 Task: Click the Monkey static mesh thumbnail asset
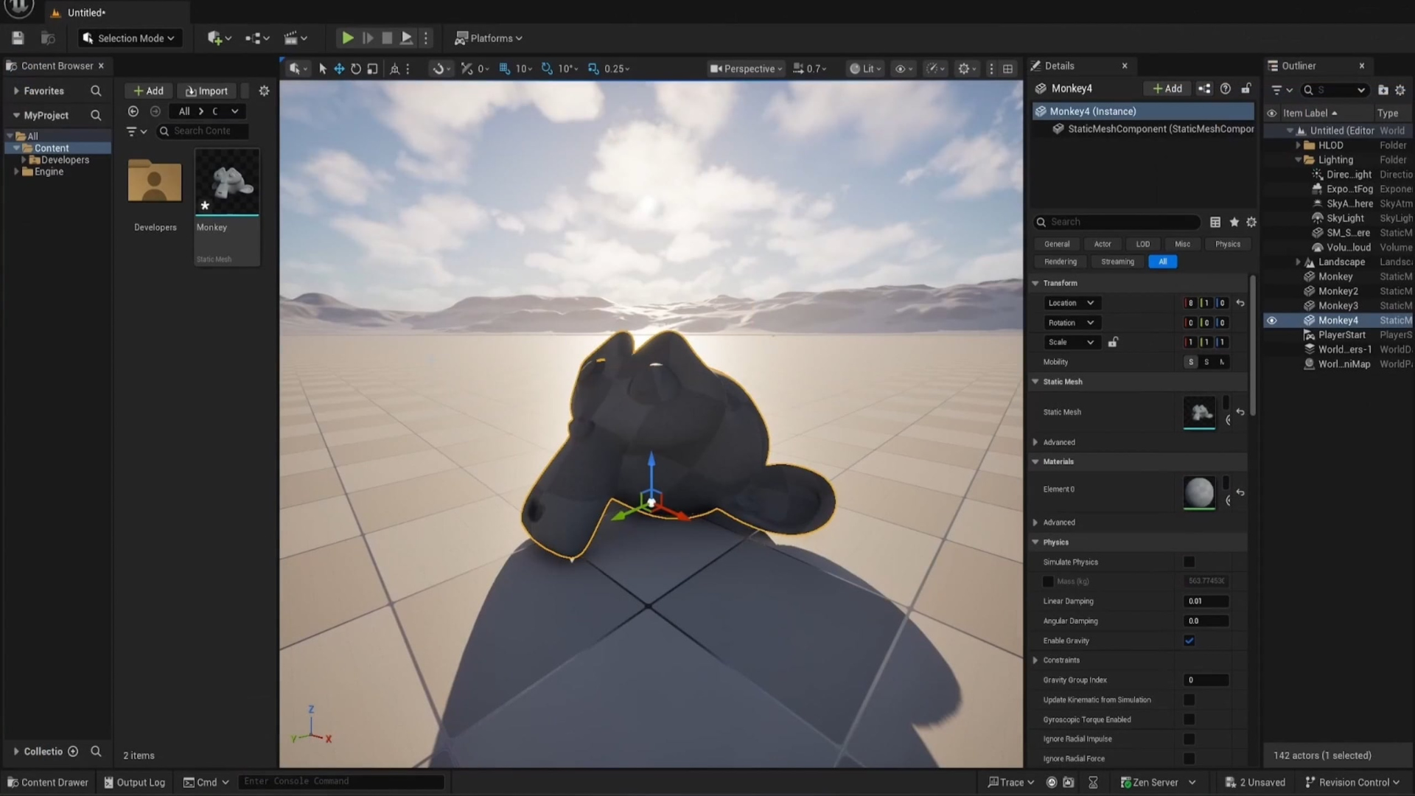click(x=227, y=182)
